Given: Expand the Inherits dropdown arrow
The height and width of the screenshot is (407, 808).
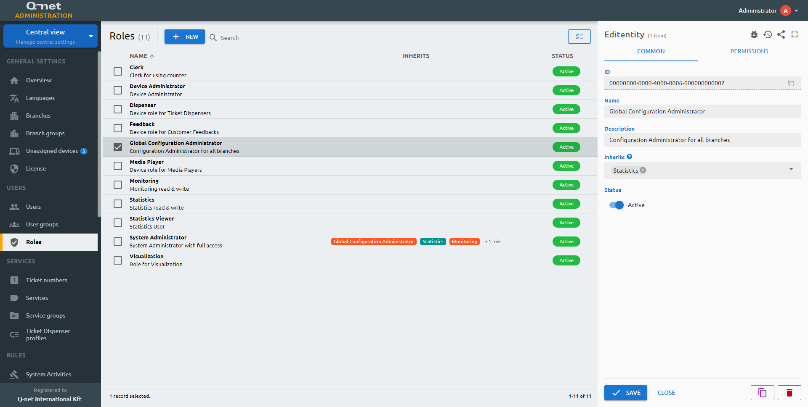Looking at the screenshot, I should coord(791,169).
